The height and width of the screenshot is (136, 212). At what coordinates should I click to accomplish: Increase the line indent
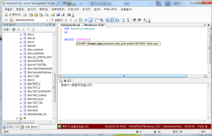pyautogui.click(x=139, y=20)
